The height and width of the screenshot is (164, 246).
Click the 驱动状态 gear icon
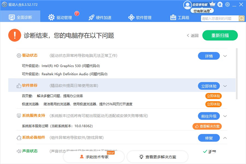tap(19, 56)
